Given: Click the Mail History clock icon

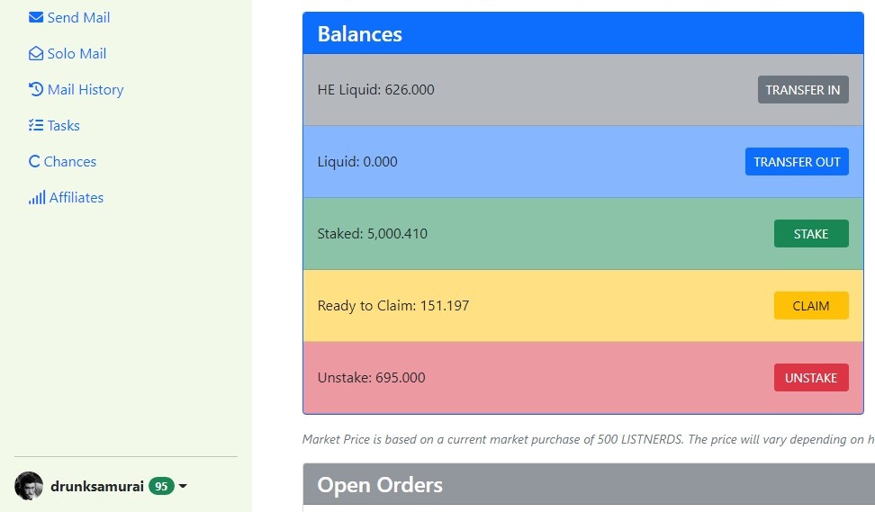Looking at the screenshot, I should point(36,89).
